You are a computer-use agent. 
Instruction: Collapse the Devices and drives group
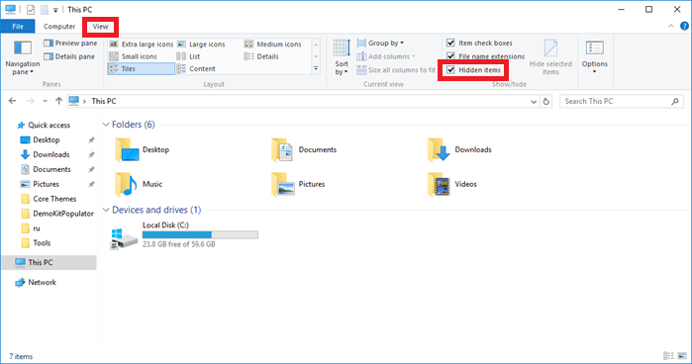tap(106, 210)
